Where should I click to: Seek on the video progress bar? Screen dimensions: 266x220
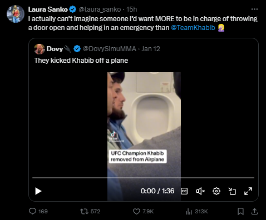tap(143, 178)
